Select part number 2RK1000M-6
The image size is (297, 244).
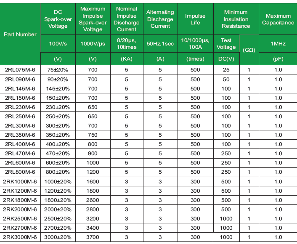coord(20,182)
